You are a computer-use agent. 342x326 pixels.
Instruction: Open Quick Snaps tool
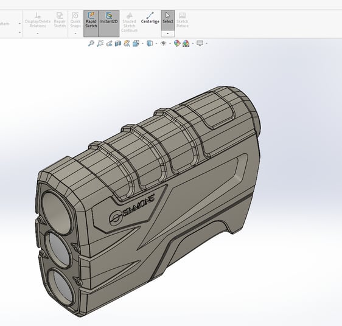75,20
